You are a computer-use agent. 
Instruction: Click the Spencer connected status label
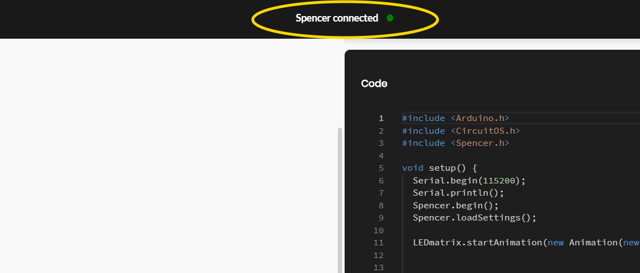point(337,18)
